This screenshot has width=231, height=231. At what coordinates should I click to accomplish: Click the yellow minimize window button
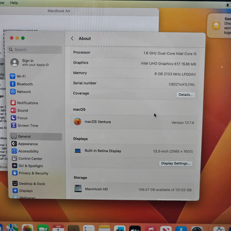point(17,38)
